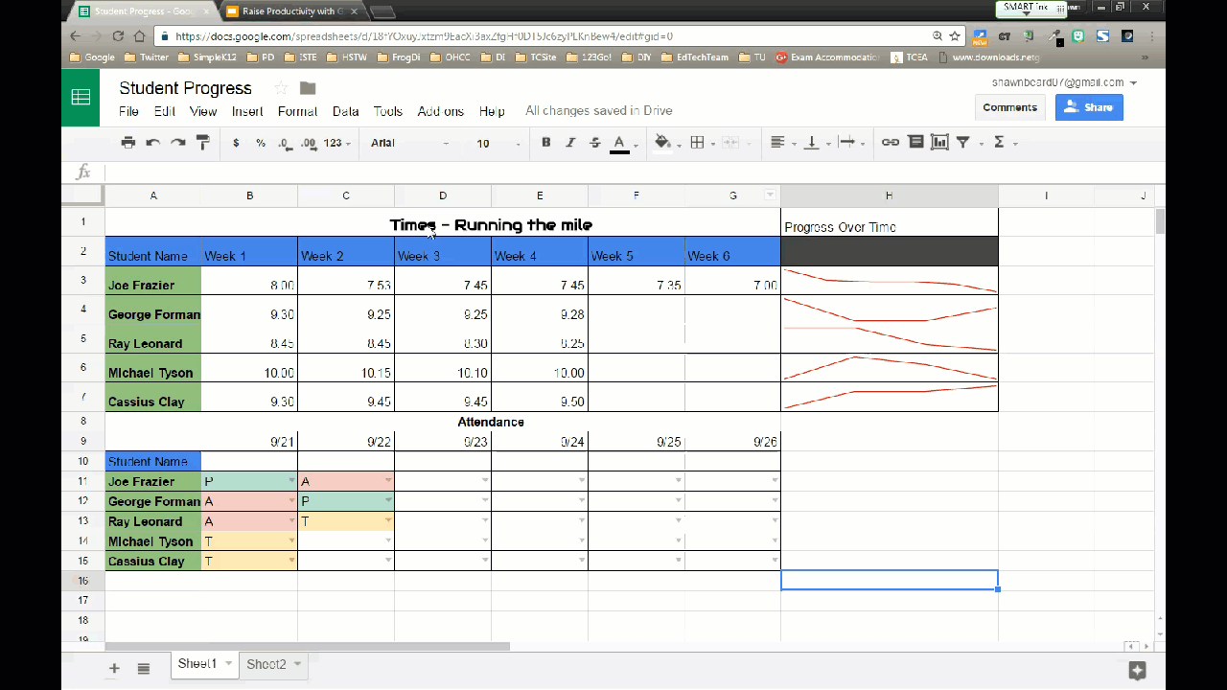Viewport: 1227px width, 690px height.
Task: Click the formula bar input field
Action: [633, 172]
